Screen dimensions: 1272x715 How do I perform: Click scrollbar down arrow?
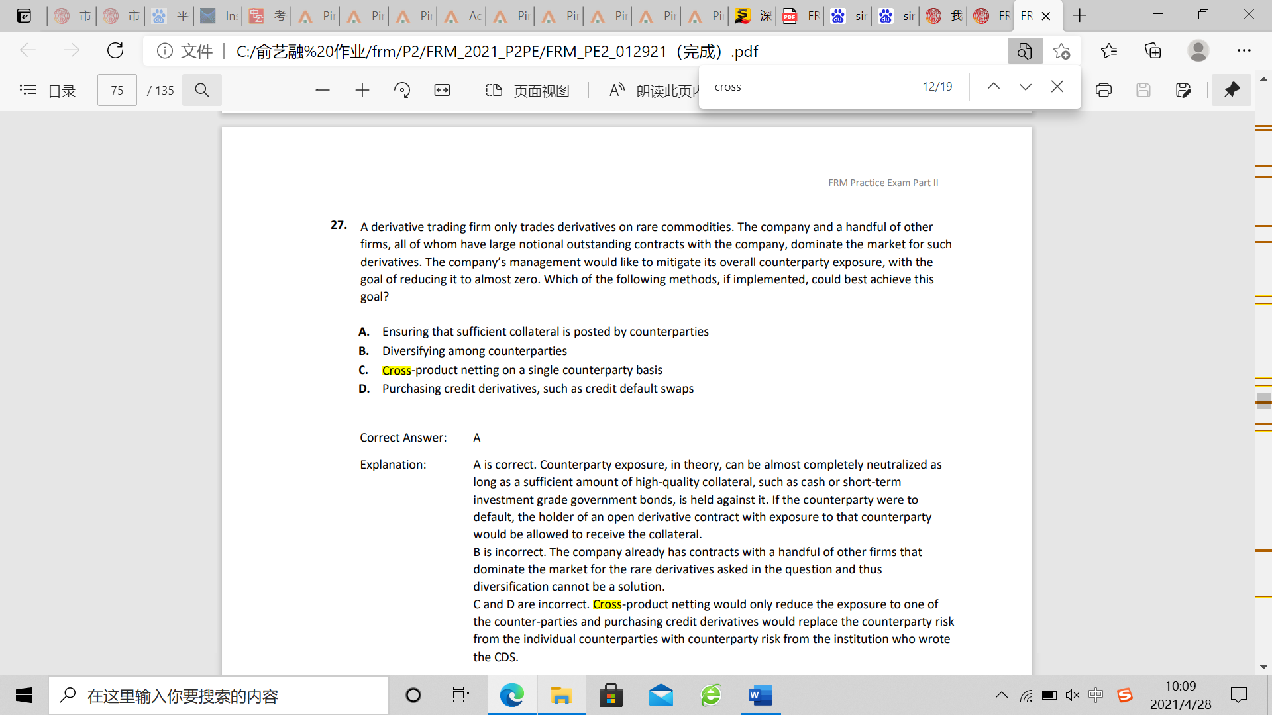click(x=1263, y=667)
